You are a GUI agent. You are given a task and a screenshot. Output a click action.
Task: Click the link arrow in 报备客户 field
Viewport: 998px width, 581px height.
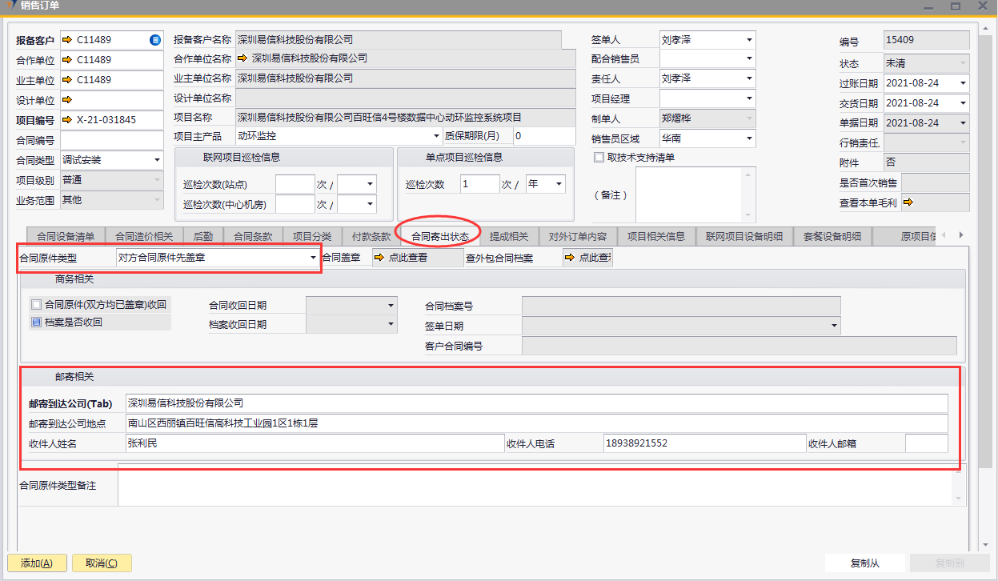[67, 40]
